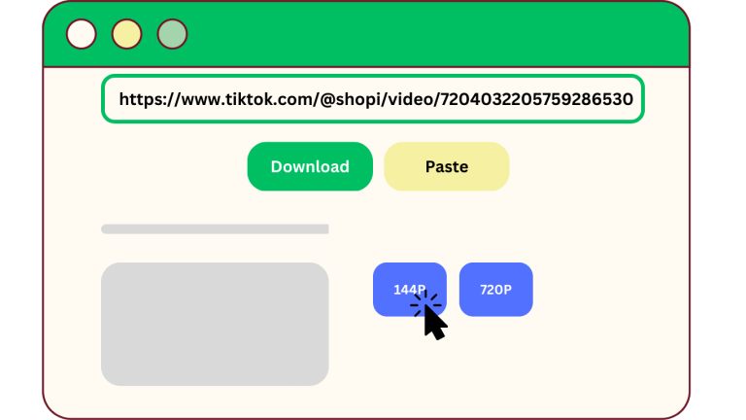Start the download using the green button
The width and height of the screenshot is (746, 420).
point(310,166)
